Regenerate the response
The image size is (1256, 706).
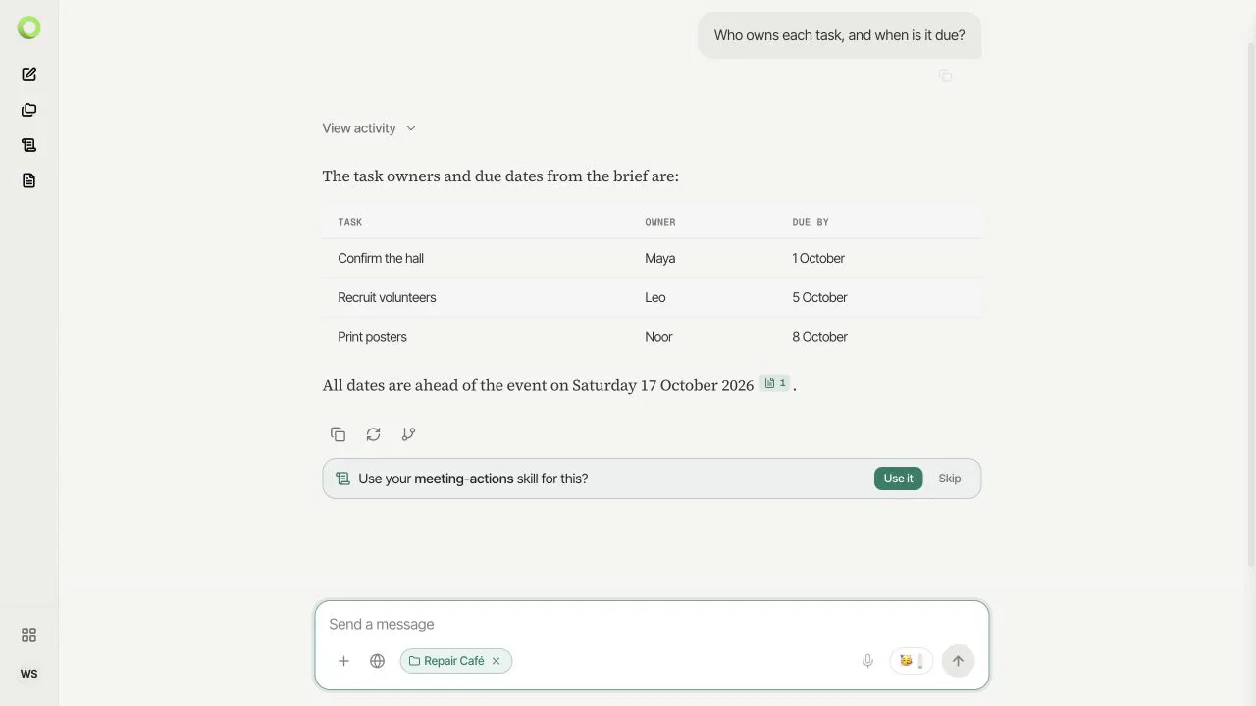click(x=373, y=434)
